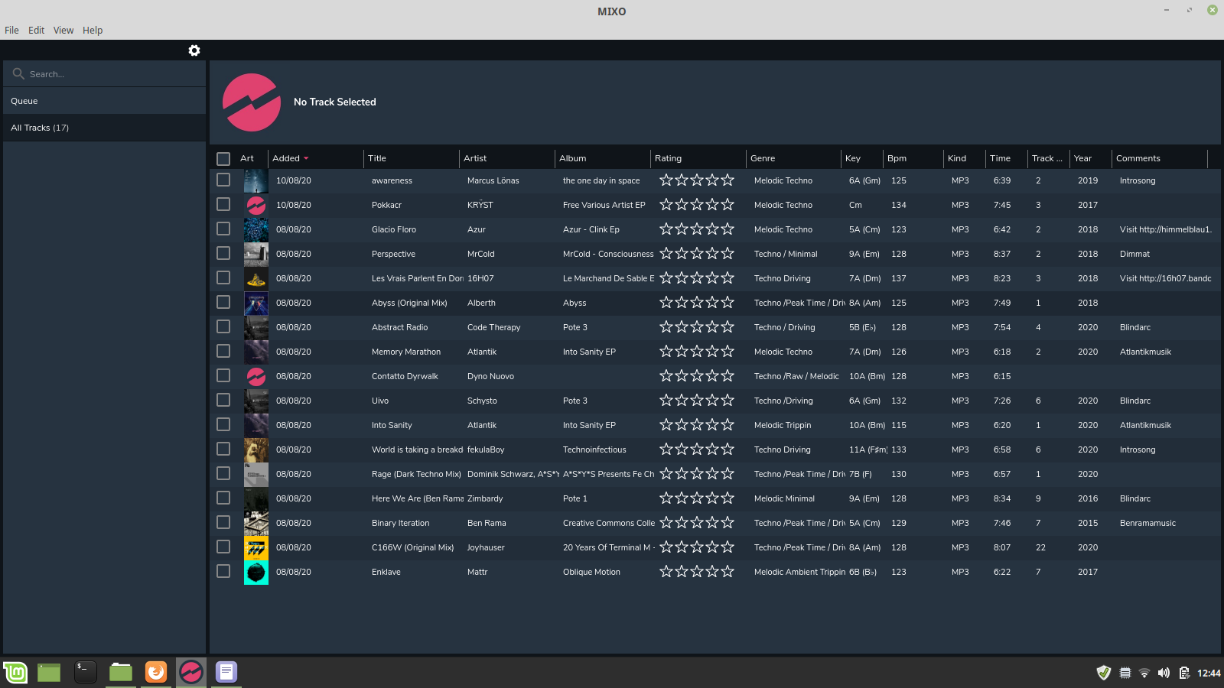Rate Perspective track five stars
The height and width of the screenshot is (688, 1224).
[728, 254]
